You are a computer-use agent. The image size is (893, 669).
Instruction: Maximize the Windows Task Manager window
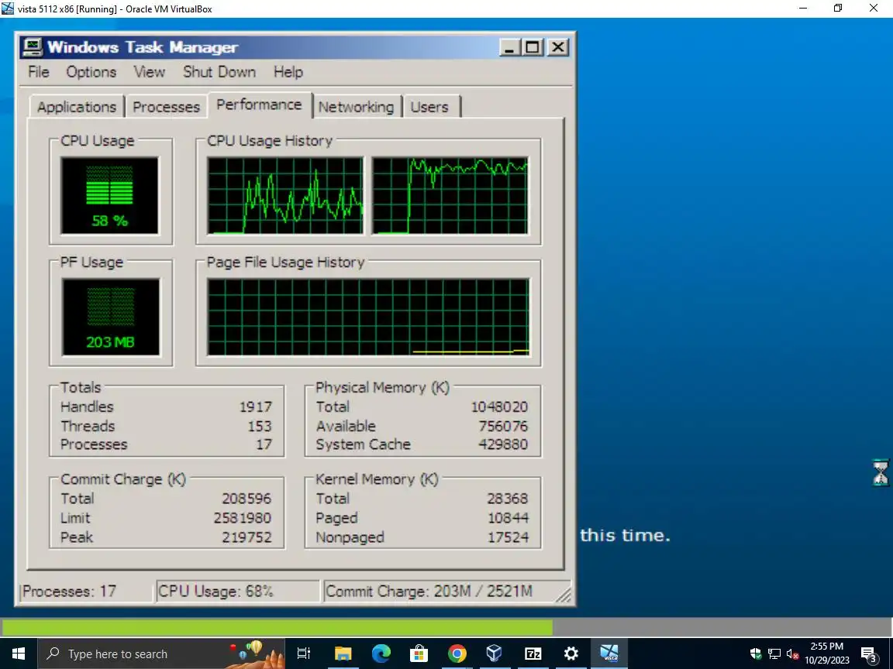[533, 47]
